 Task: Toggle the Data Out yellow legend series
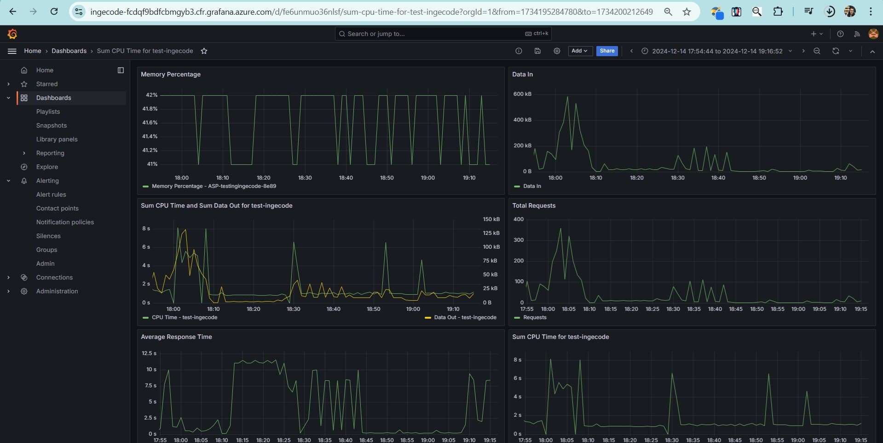(465, 317)
